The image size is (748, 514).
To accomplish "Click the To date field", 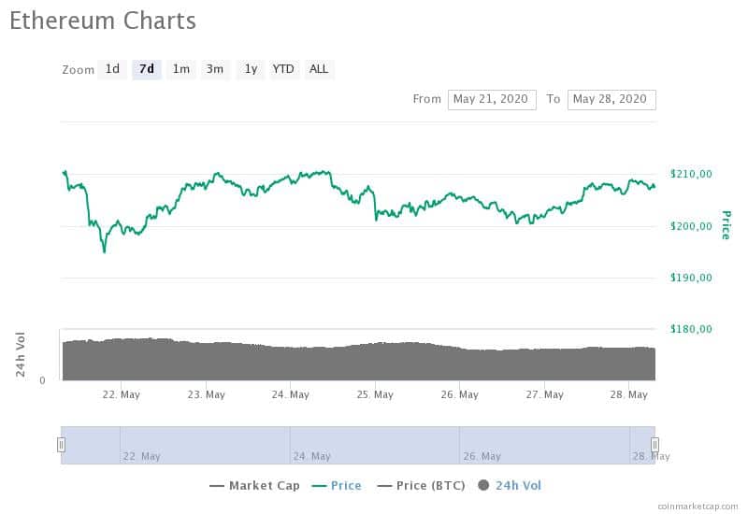I will pyautogui.click(x=611, y=100).
